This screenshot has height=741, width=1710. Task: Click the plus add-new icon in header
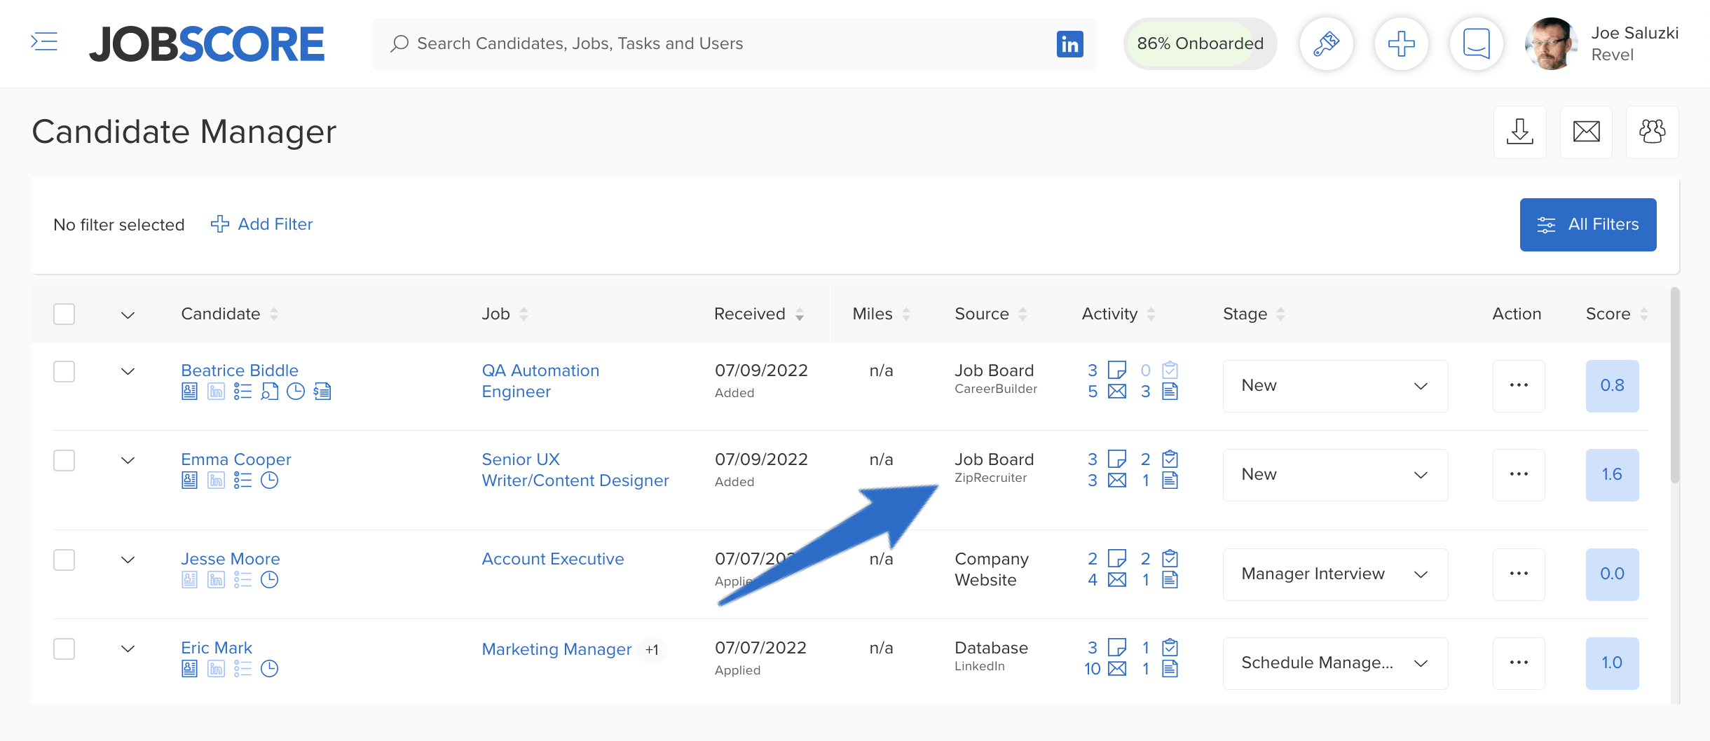point(1401,44)
